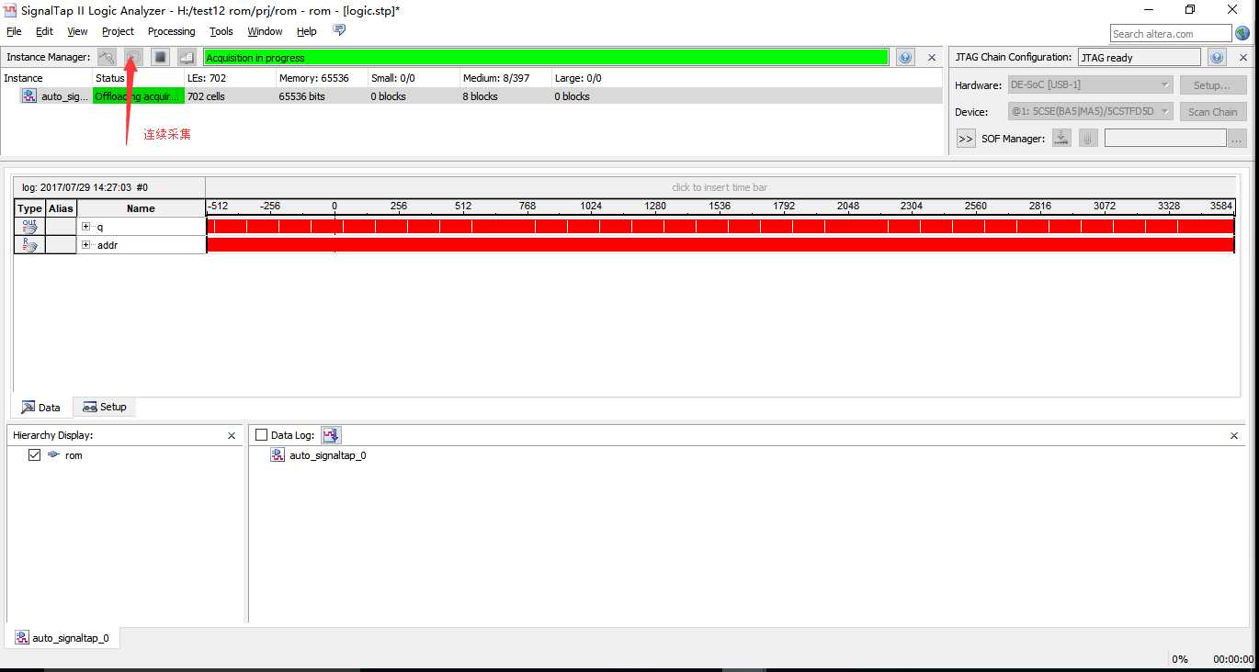
Task: Click the '65536 bits' cell
Action: coord(322,96)
